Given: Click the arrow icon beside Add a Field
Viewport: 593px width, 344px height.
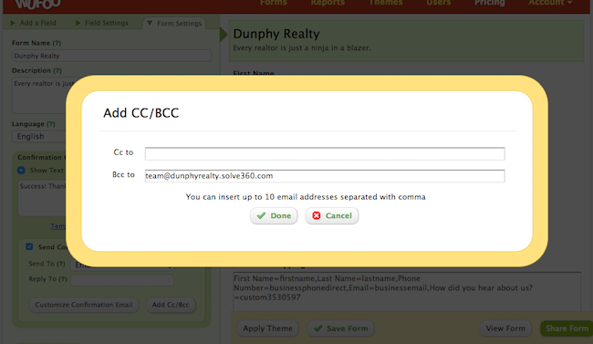Looking at the screenshot, I should pos(13,23).
